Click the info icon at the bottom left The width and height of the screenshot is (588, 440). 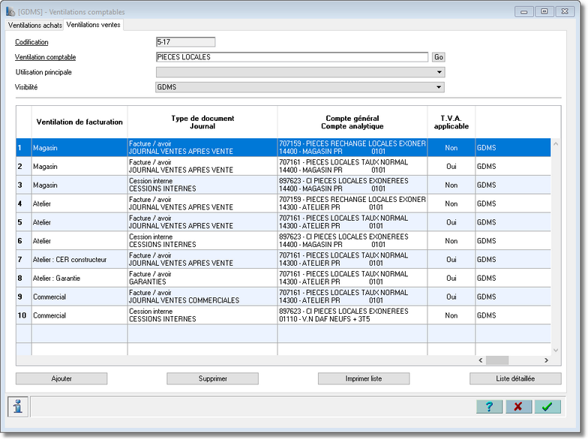(x=18, y=406)
